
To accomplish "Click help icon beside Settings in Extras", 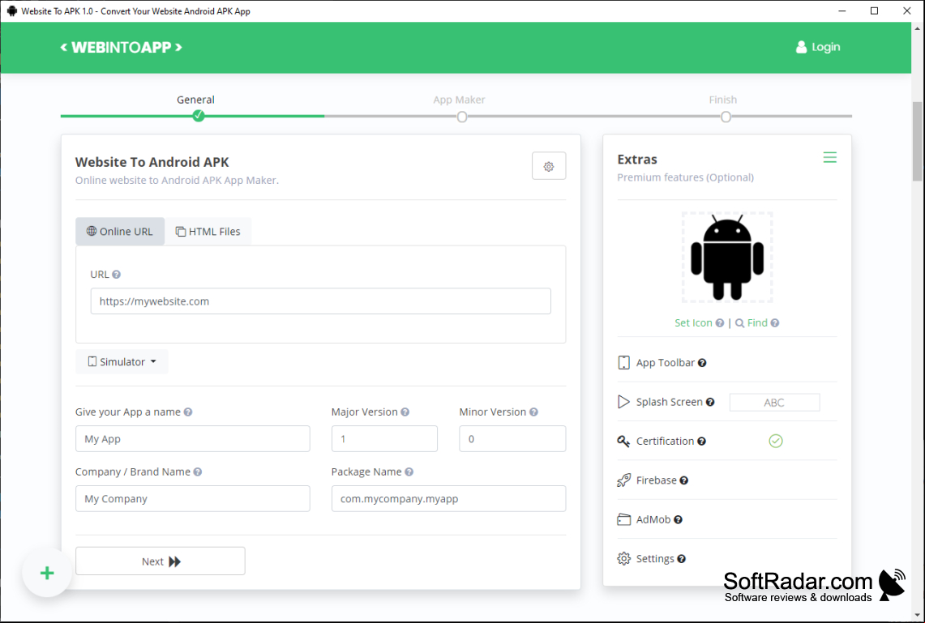I will (x=681, y=559).
